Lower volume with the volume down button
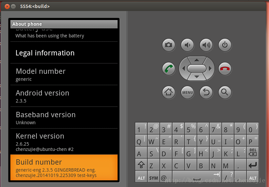Screen dimensions: 269x187 click(188, 45)
